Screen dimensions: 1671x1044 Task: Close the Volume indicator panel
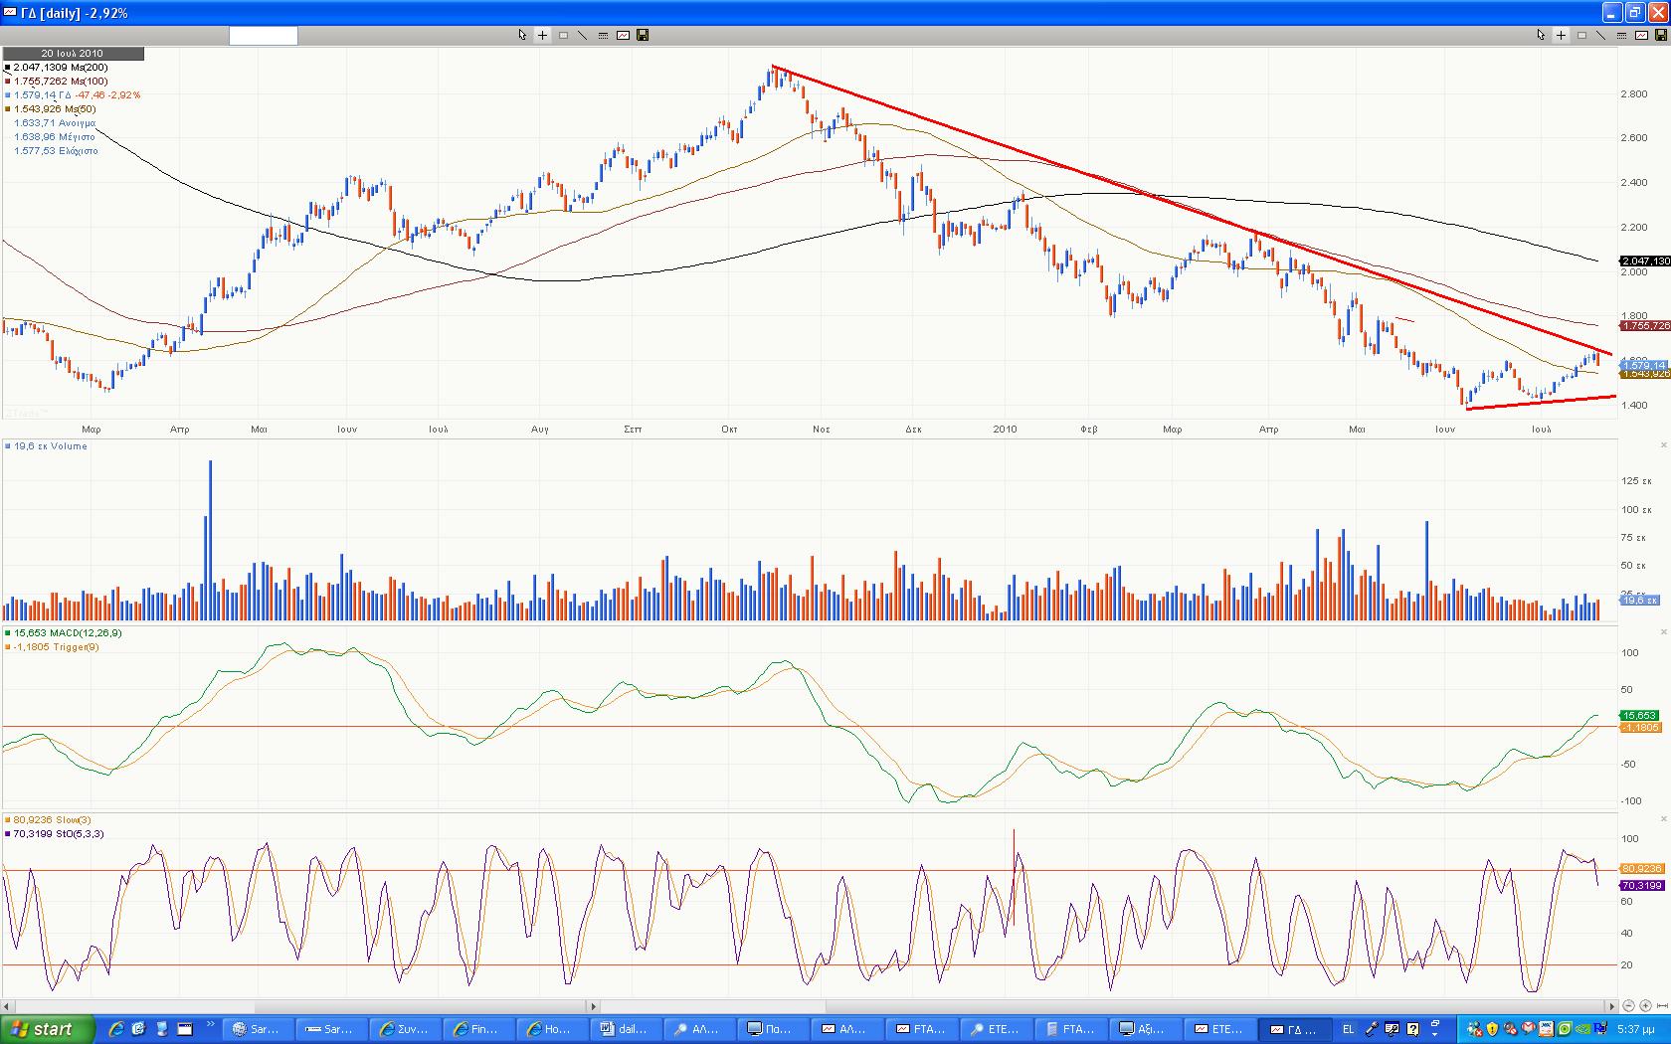point(1664,445)
